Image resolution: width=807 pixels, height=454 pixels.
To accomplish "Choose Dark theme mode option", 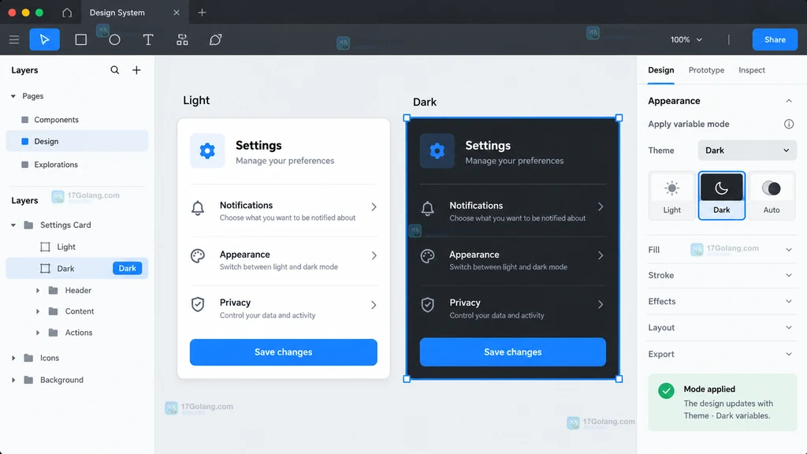I will coord(722,195).
